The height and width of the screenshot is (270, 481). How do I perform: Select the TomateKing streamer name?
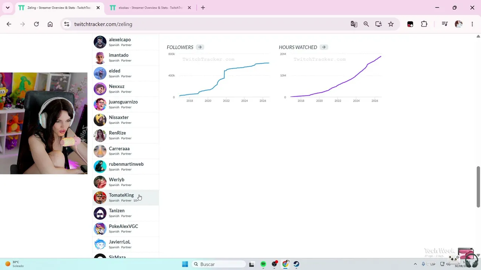click(121, 195)
